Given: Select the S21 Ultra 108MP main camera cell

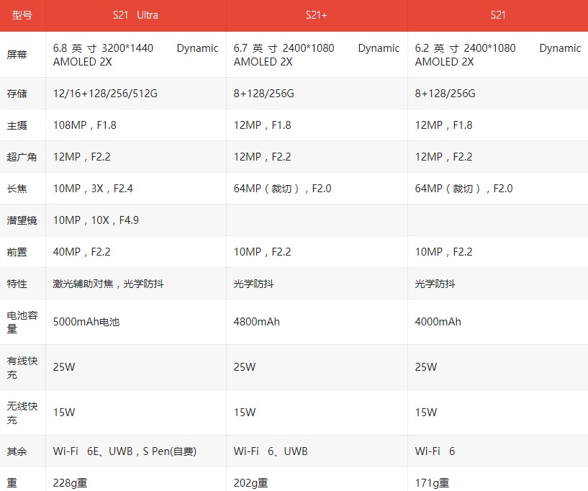Looking at the screenshot, I should click(85, 125).
